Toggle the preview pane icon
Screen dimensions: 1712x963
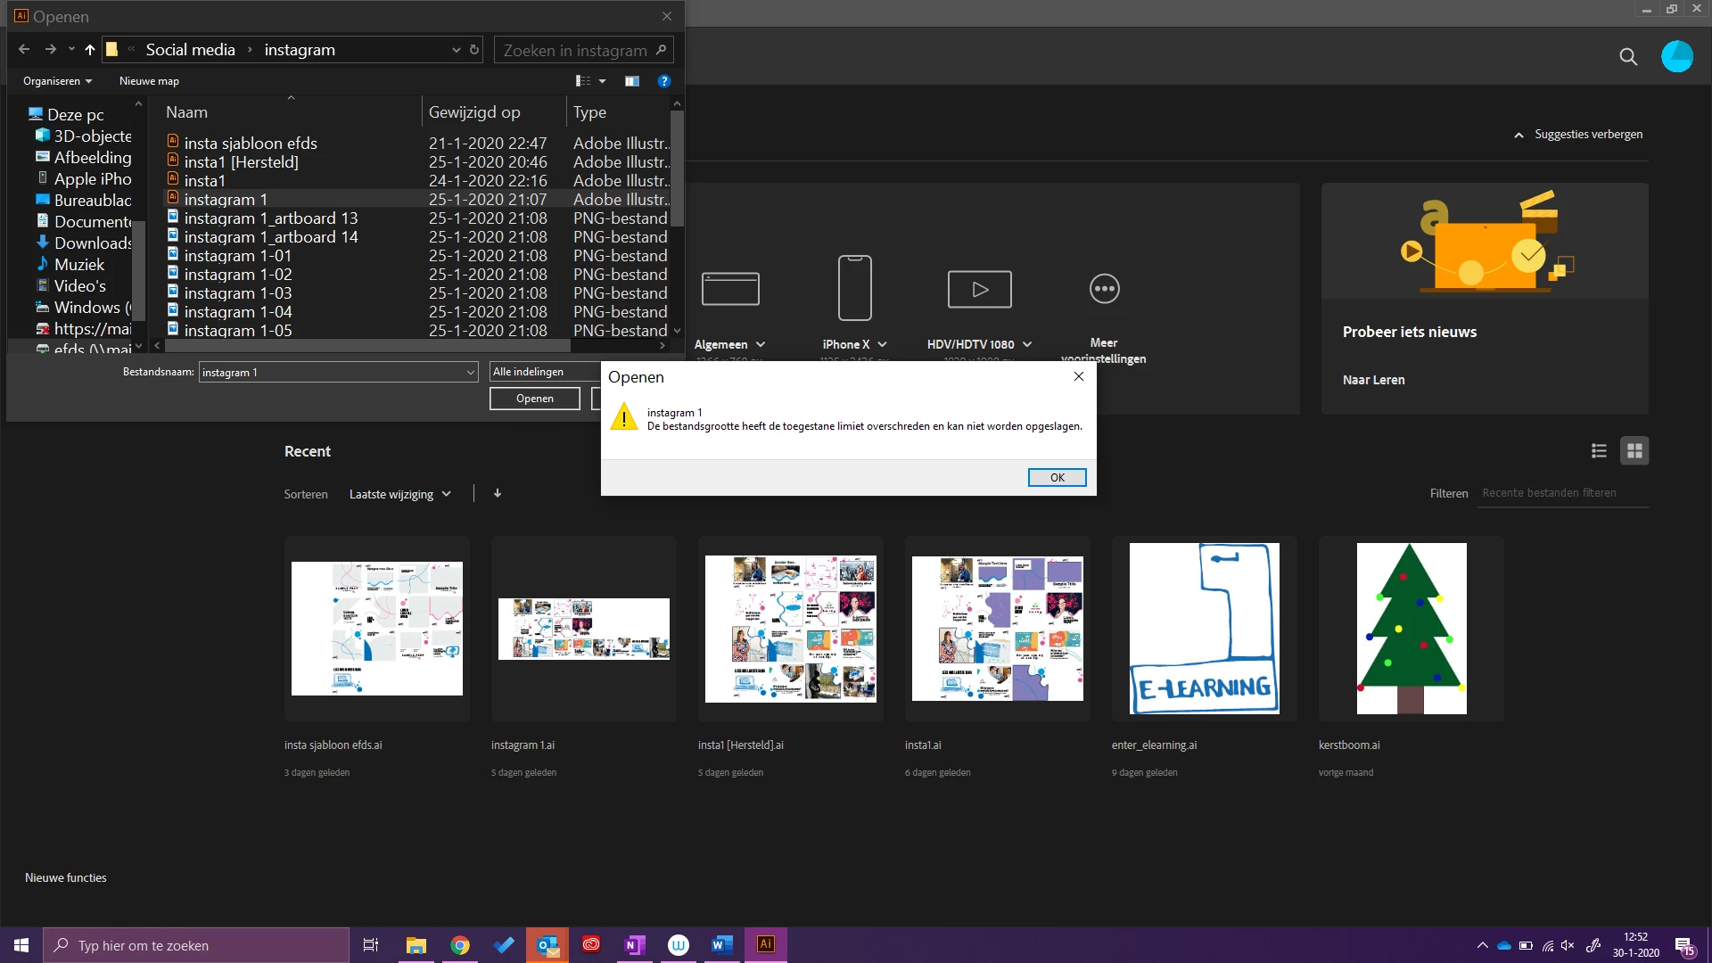click(x=632, y=81)
